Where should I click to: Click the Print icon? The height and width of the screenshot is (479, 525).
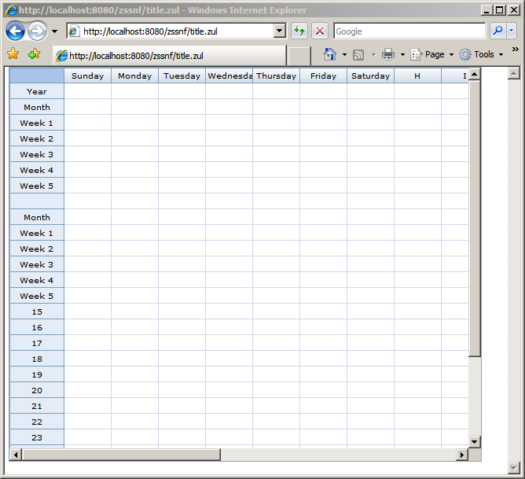[388, 54]
